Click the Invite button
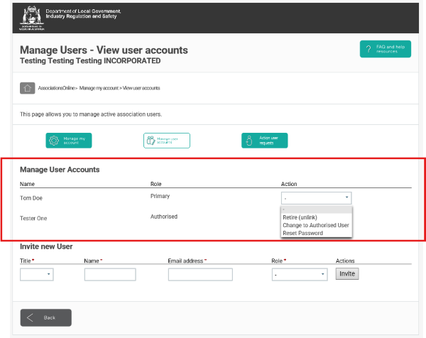426x338 pixels. 347,273
